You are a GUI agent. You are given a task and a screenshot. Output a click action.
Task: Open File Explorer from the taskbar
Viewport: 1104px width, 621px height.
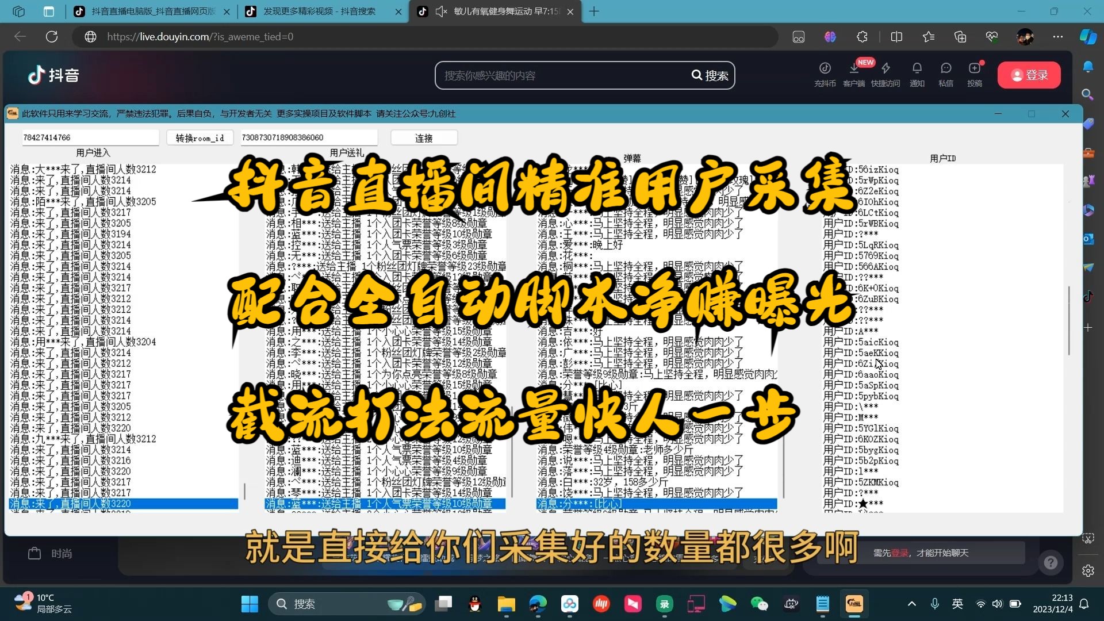pos(506,604)
